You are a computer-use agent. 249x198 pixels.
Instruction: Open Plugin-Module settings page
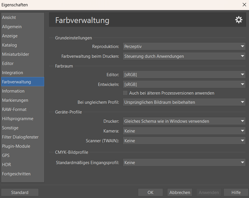click(x=23, y=146)
